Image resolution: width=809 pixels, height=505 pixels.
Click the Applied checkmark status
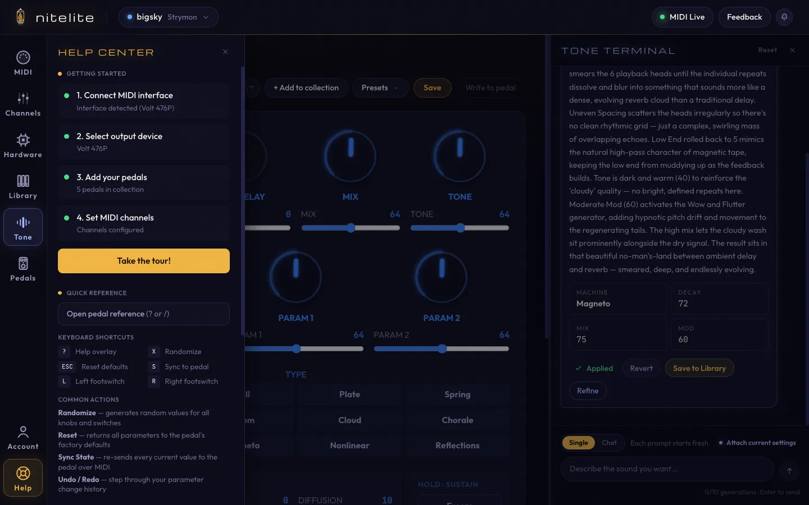(x=594, y=368)
